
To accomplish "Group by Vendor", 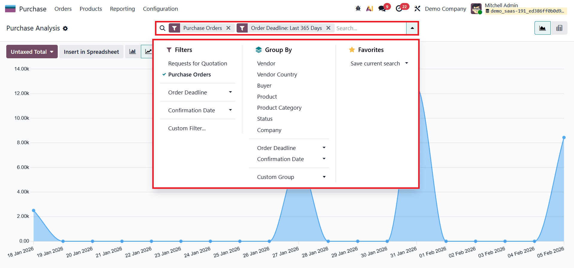I will [266, 63].
